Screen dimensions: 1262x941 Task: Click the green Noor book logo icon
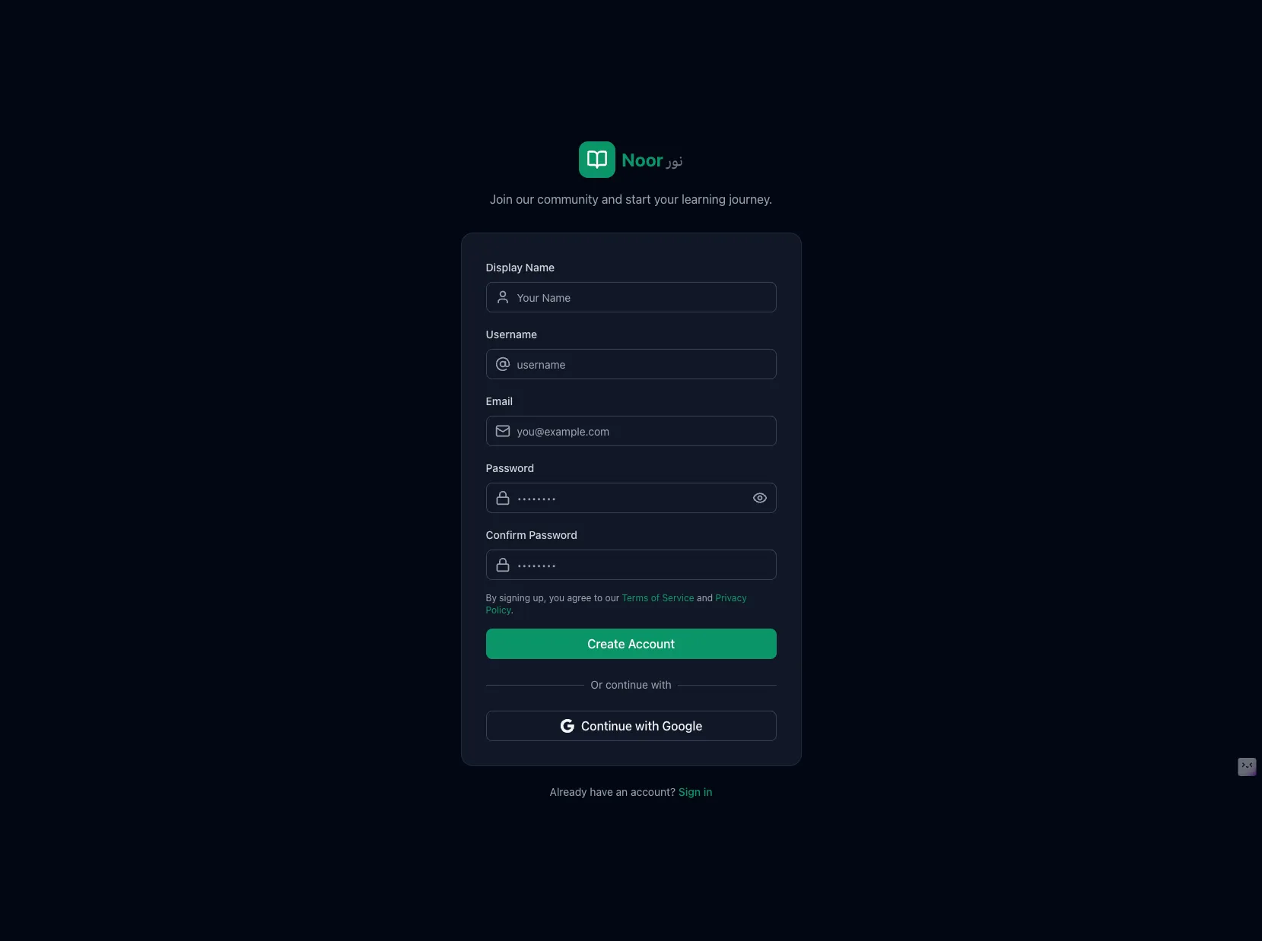click(x=597, y=160)
